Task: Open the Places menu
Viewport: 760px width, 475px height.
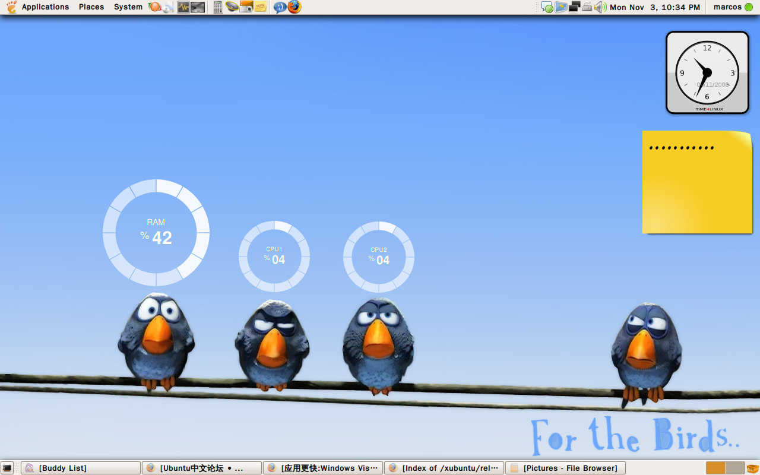Action: click(91, 7)
